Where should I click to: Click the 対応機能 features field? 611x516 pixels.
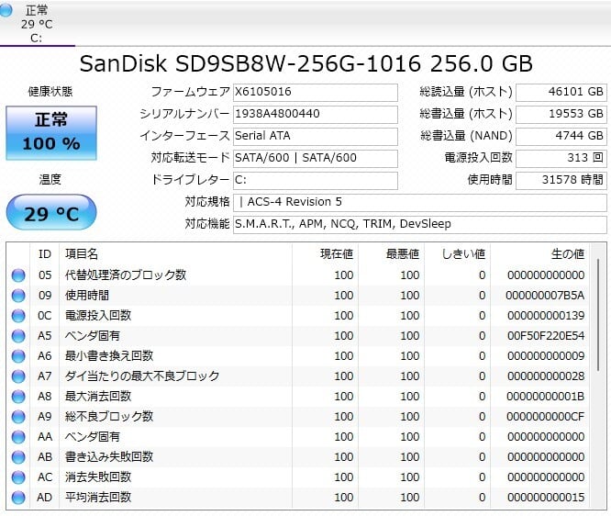419,224
